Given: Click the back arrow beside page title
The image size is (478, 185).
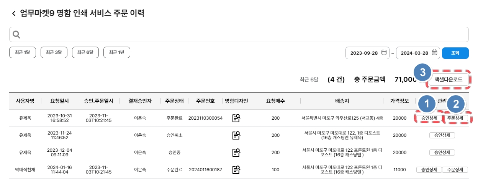Looking at the screenshot, I should (14, 14).
